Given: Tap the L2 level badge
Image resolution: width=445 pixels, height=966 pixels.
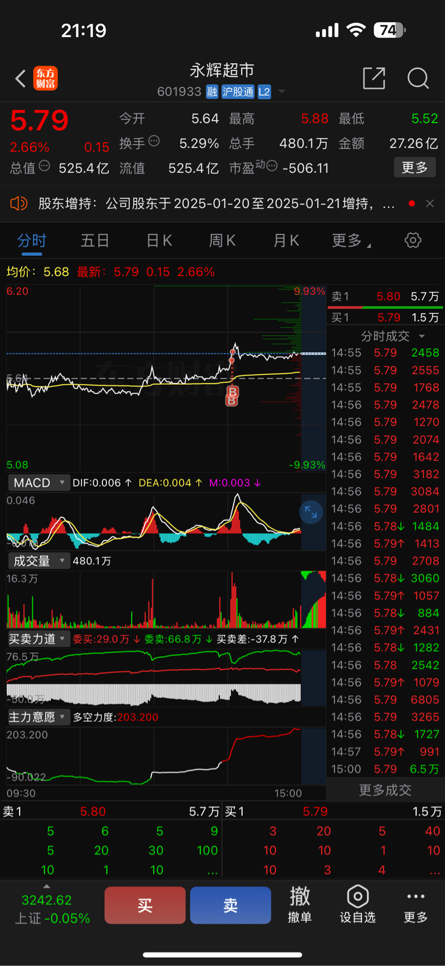Looking at the screenshot, I should 264,92.
